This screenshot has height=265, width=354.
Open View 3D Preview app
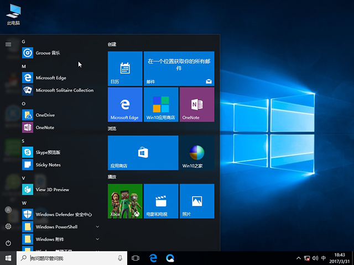52,189
